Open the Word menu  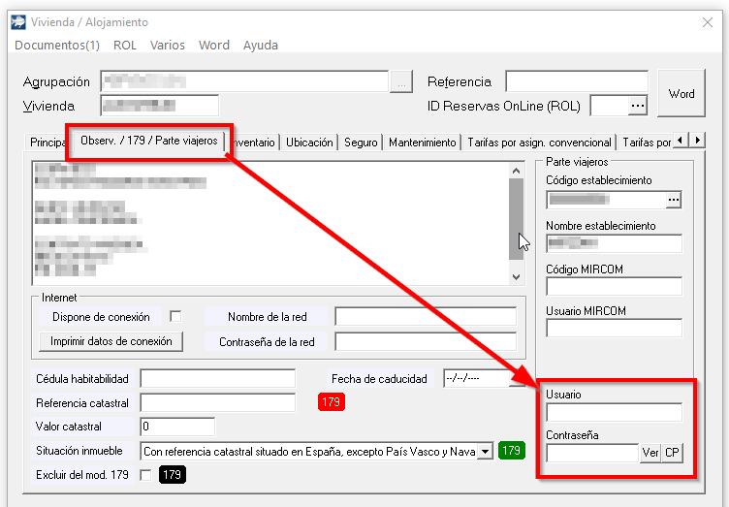(214, 45)
